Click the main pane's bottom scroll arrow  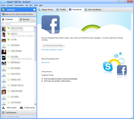[x=132, y=117]
